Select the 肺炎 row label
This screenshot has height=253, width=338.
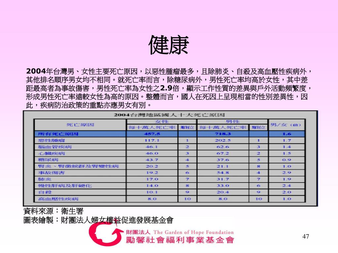click(45, 179)
